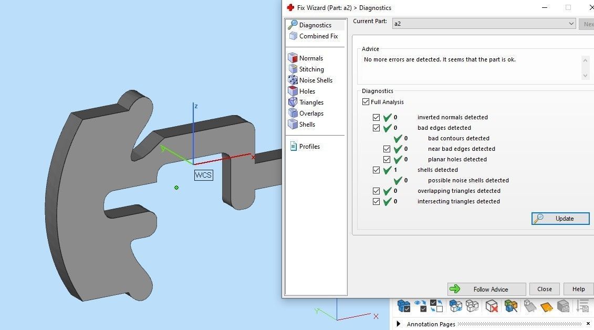
Task: Click the colored cubes with cursor icon
Action: tap(510, 306)
